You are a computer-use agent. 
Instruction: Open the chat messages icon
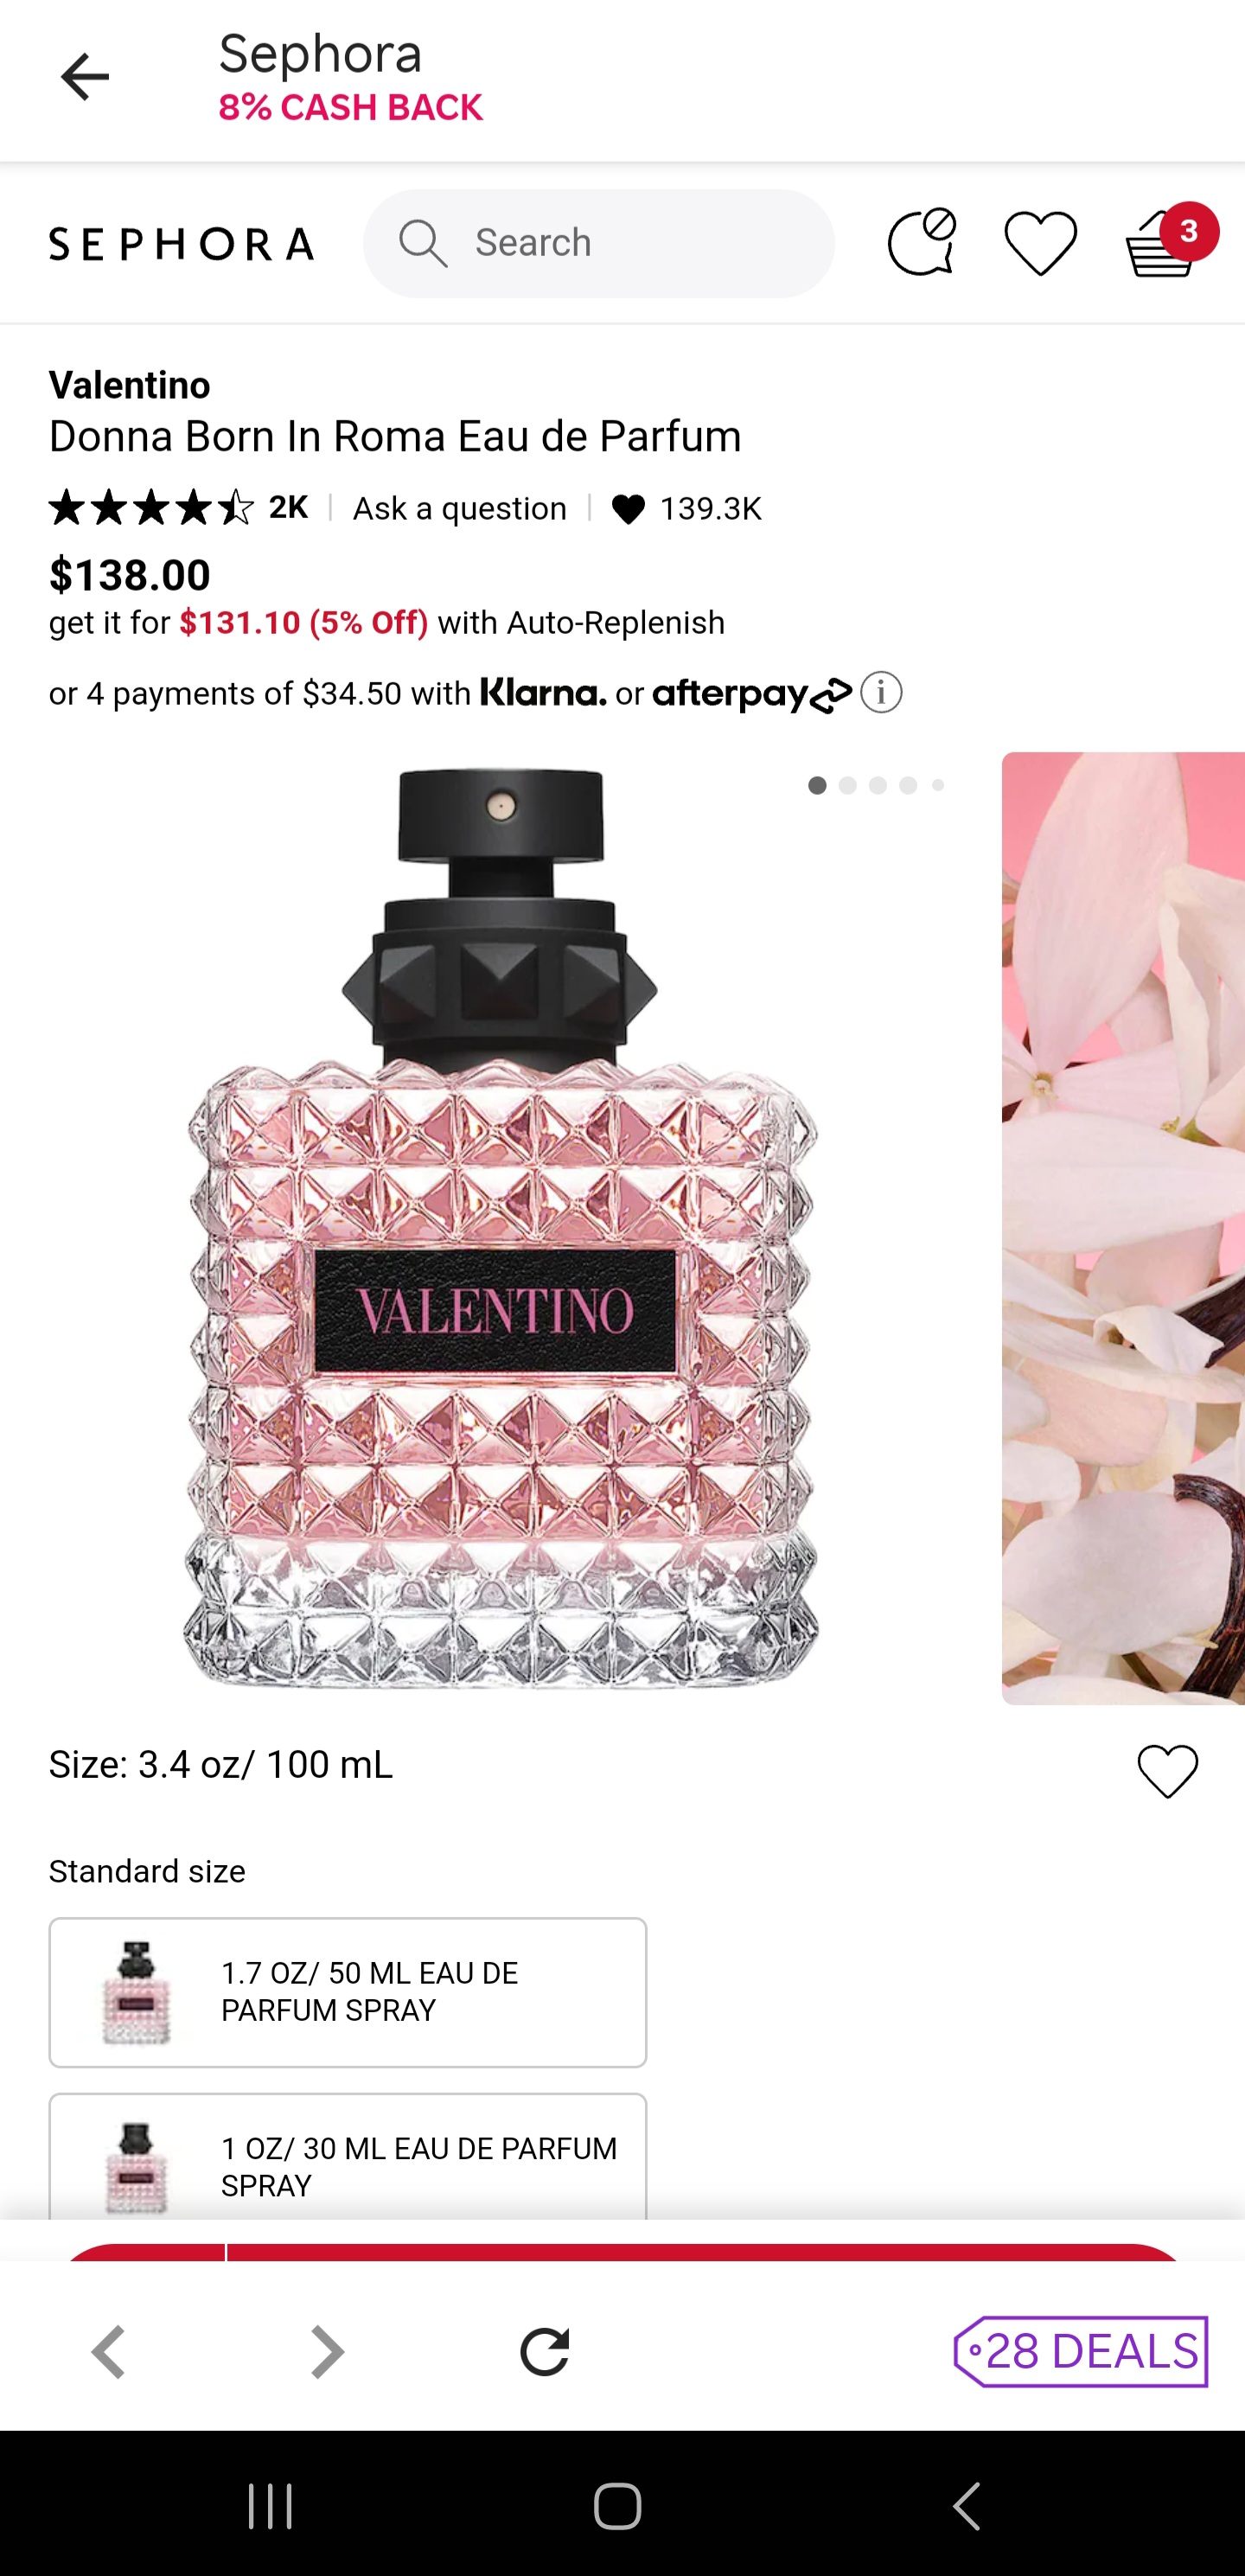(x=921, y=242)
